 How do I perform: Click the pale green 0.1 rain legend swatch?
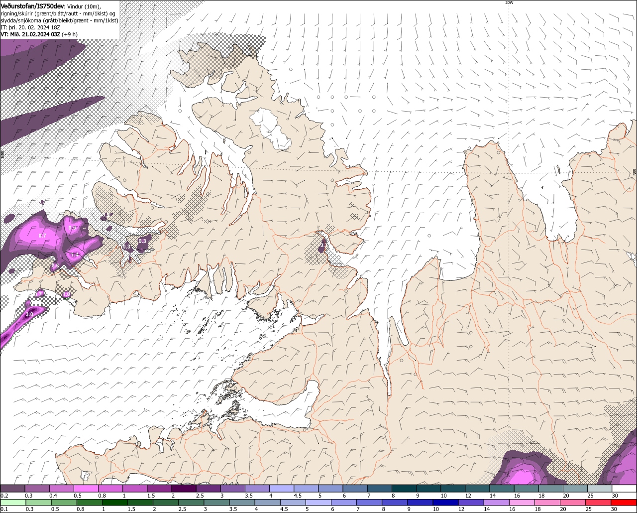12,502
